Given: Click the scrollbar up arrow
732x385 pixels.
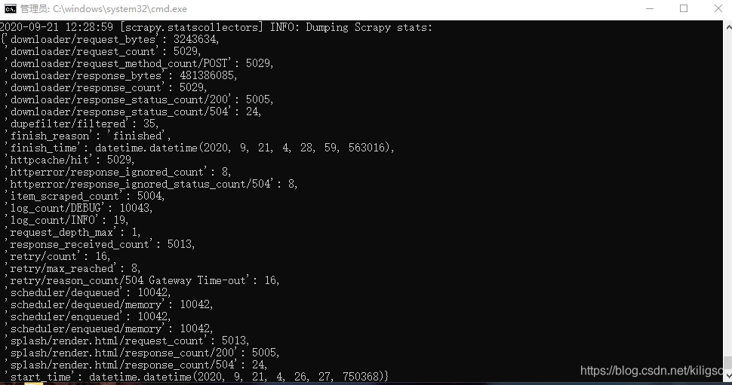Looking at the screenshot, I should point(727,27).
